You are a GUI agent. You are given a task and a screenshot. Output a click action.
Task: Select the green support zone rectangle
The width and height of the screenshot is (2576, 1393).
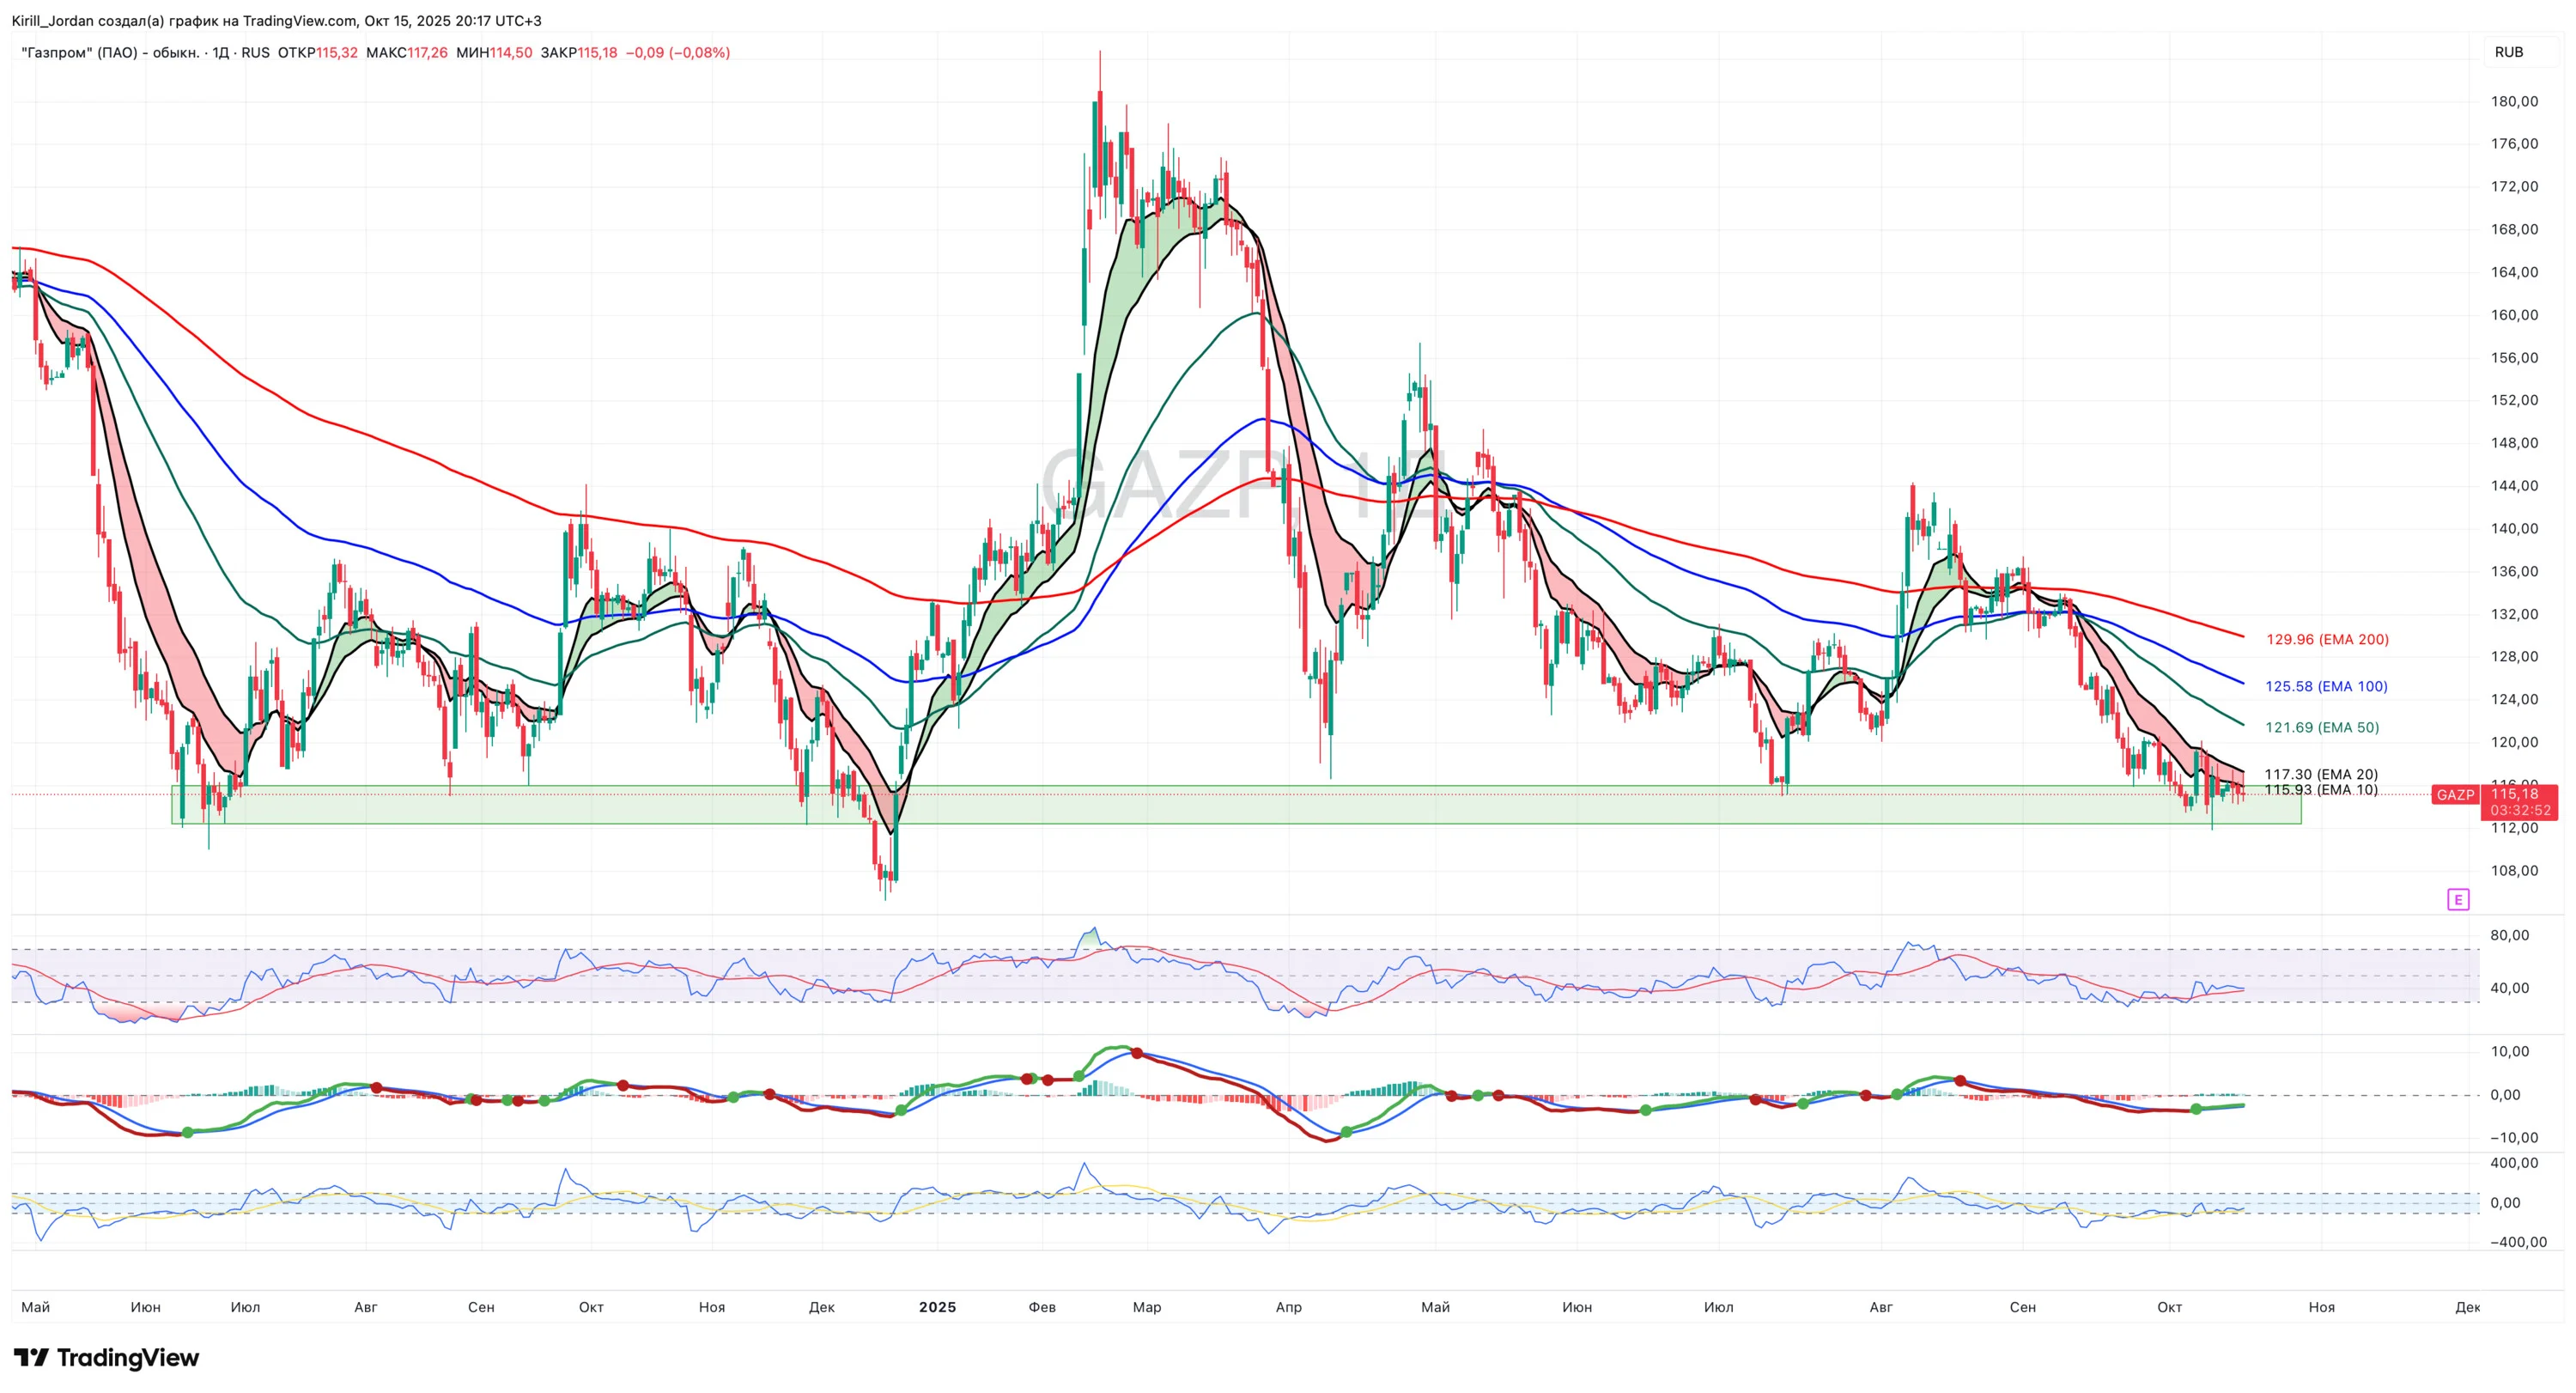click(x=1236, y=805)
